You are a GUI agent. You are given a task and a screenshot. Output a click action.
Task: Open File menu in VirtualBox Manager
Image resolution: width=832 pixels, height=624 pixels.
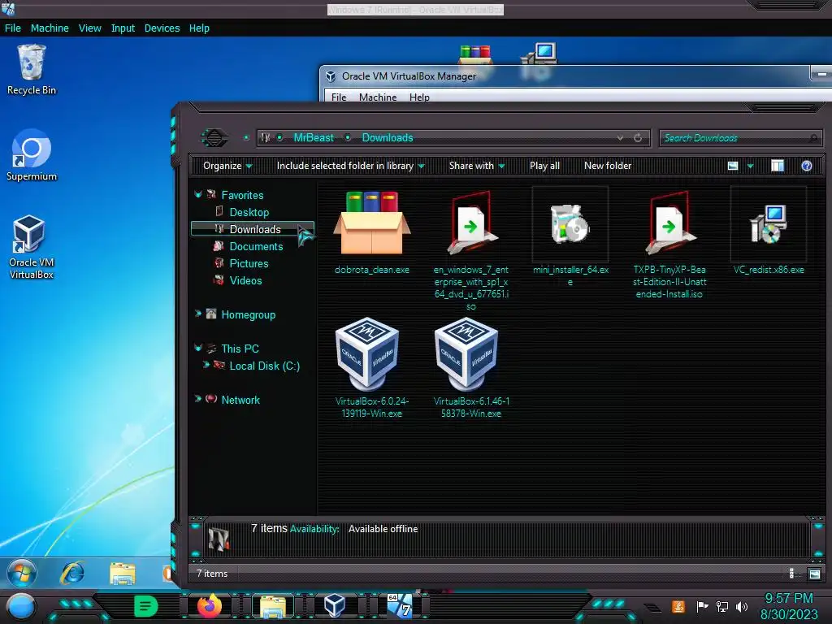(339, 97)
